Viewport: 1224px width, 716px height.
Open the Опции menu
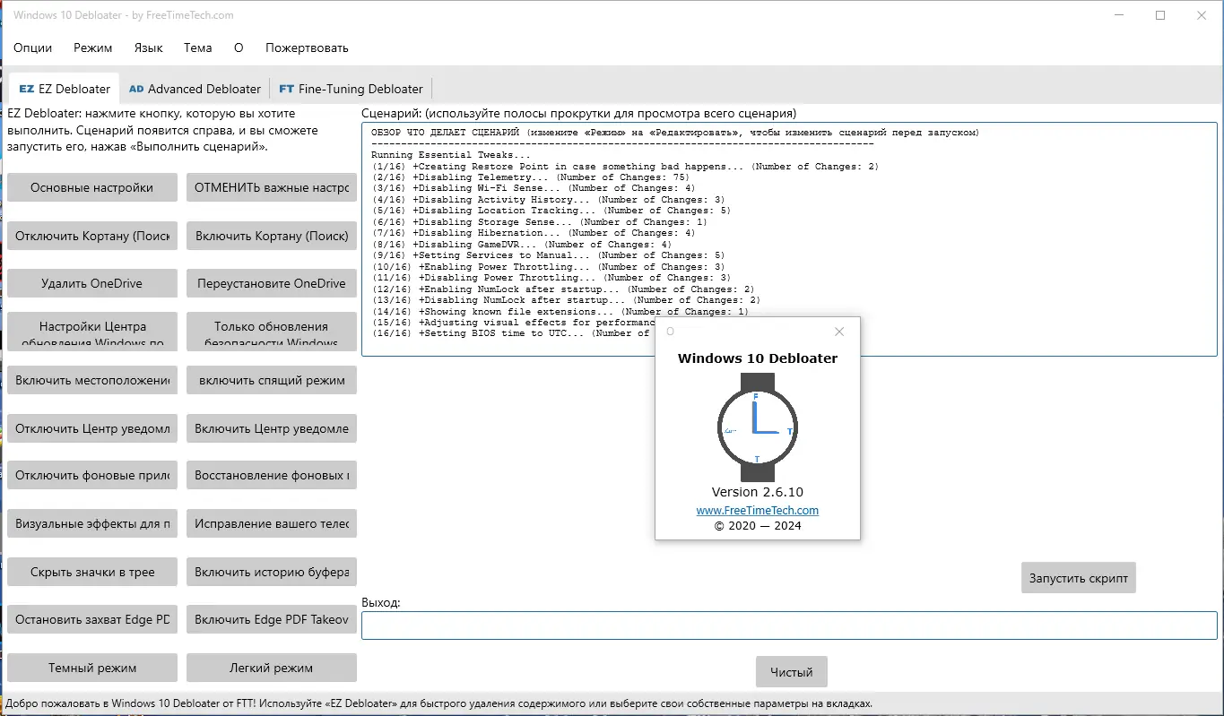[x=32, y=47]
